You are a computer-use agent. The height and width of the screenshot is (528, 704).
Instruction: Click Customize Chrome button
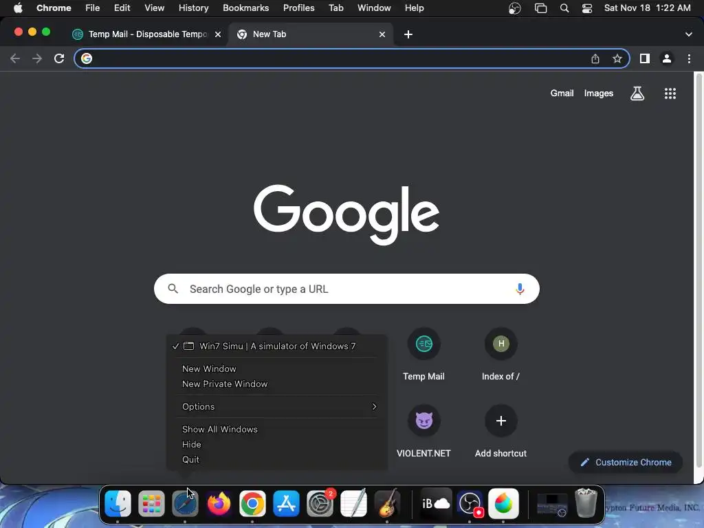click(626, 463)
